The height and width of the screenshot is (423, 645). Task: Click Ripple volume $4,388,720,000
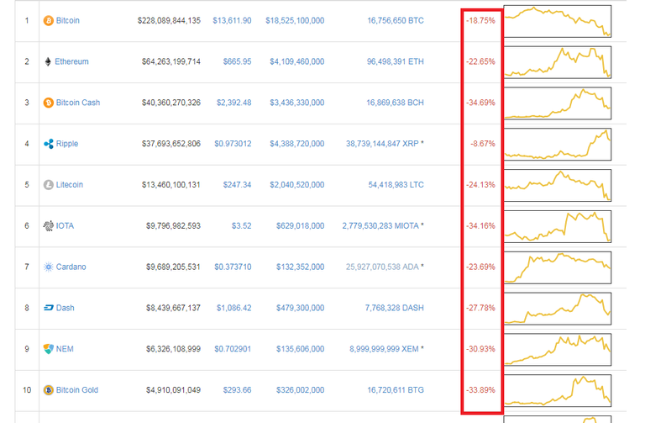(297, 144)
